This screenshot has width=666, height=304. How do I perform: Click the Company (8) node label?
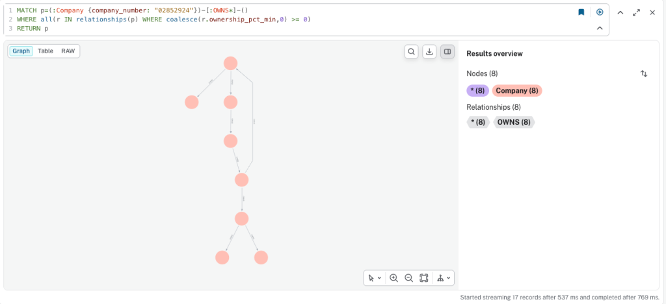pyautogui.click(x=516, y=91)
